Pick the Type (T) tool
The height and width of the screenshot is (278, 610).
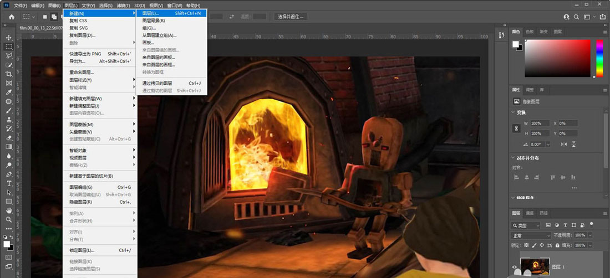pos(9,183)
